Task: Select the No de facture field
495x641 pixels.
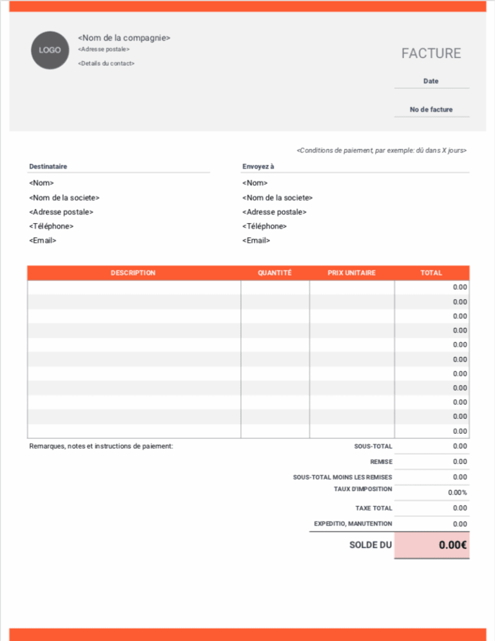Action: [x=431, y=110]
